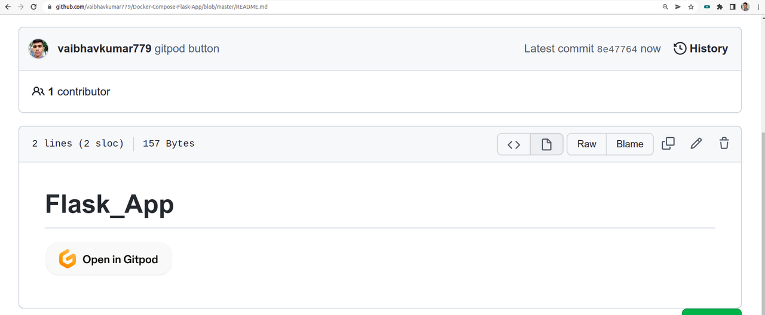Click the '157 Bytes' text
765x315 pixels.
[x=169, y=144]
